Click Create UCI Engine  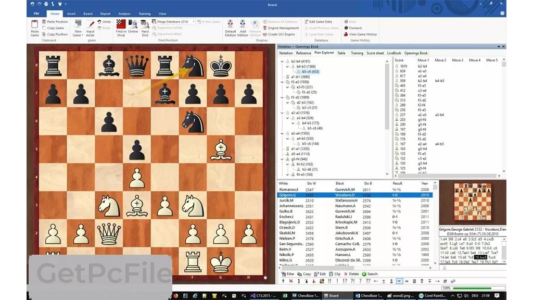click(279, 34)
